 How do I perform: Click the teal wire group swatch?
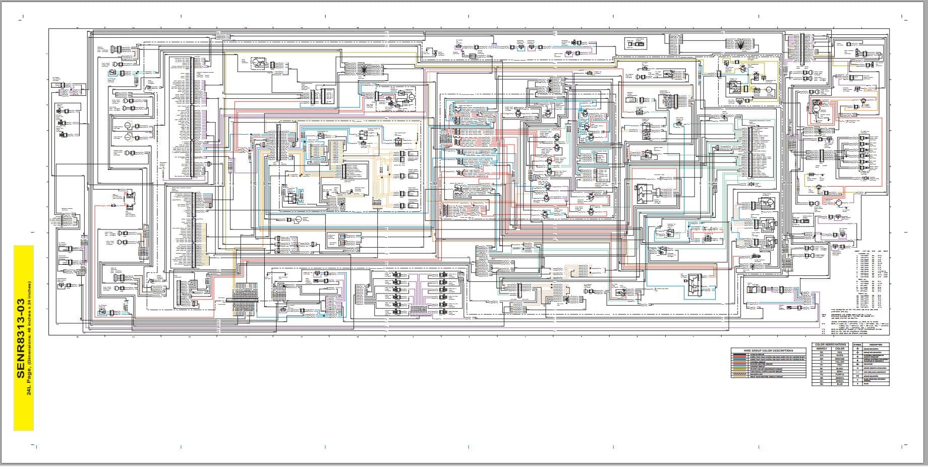coord(740,367)
